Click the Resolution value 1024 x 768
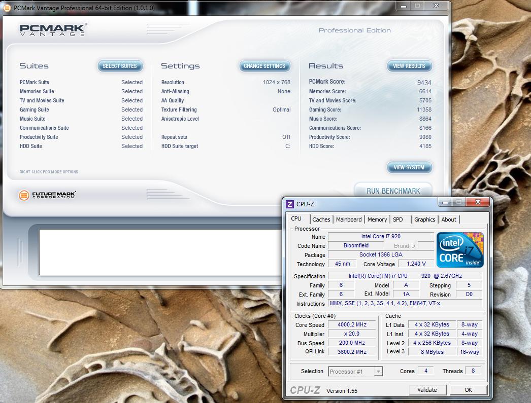531x403 pixels. (277, 82)
